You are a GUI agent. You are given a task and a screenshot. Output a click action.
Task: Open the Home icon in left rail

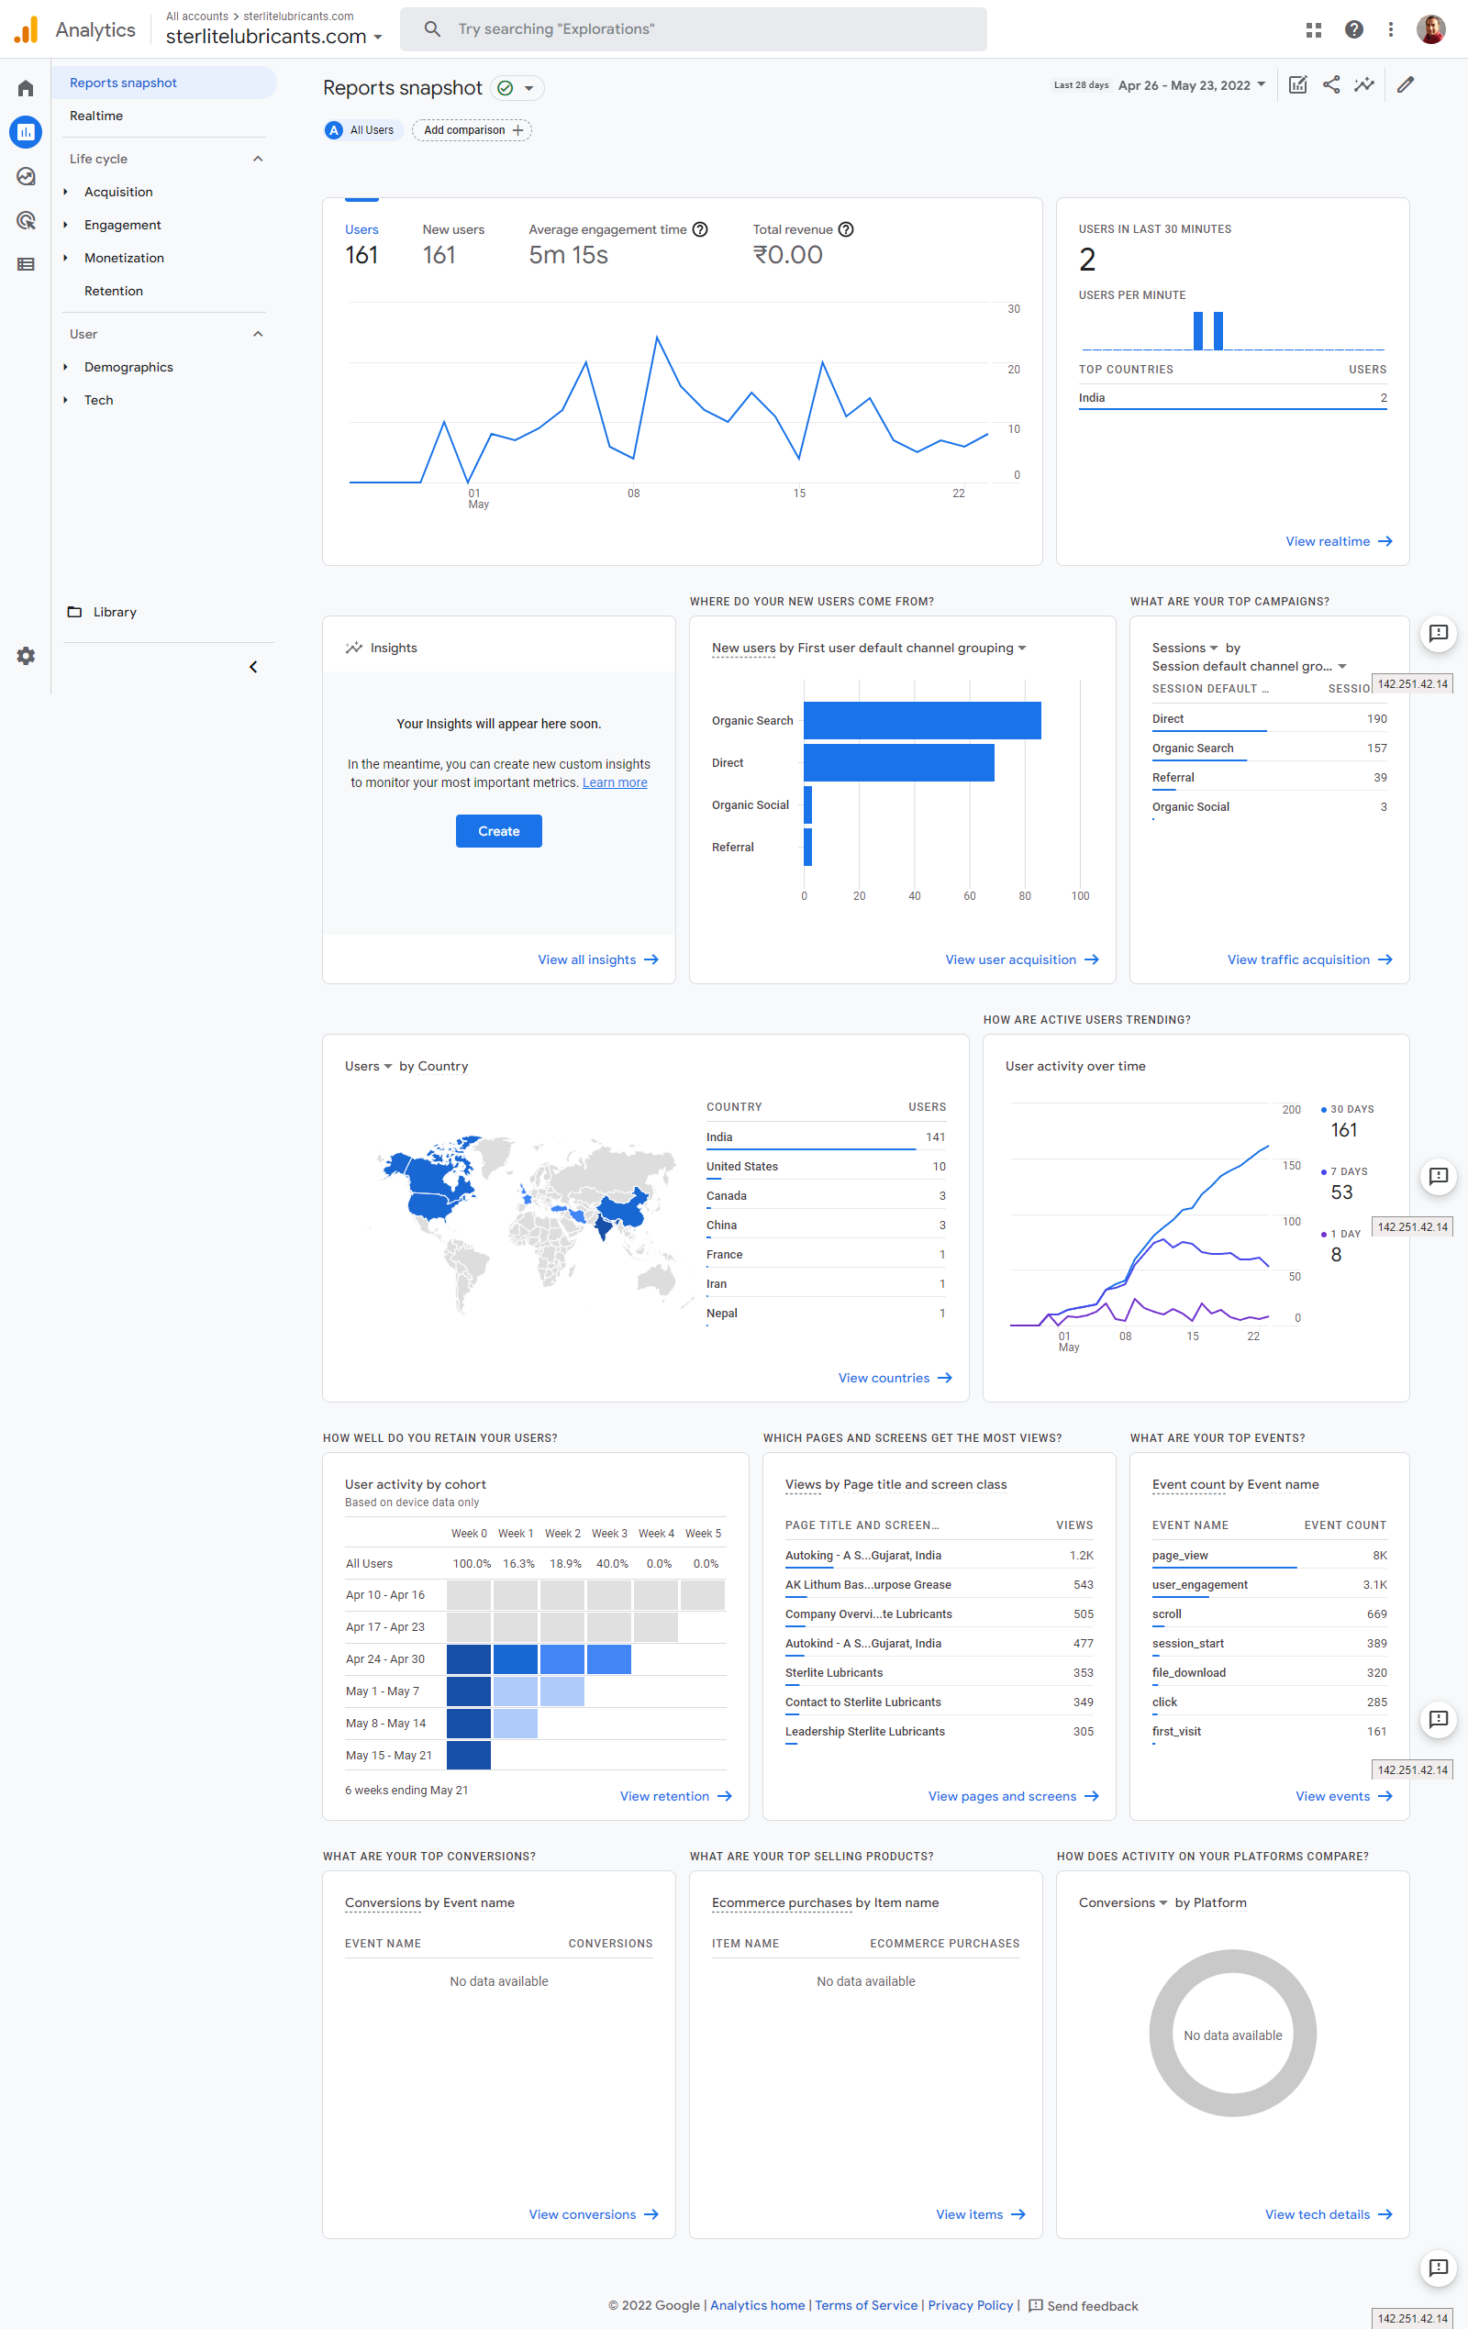tap(25, 88)
